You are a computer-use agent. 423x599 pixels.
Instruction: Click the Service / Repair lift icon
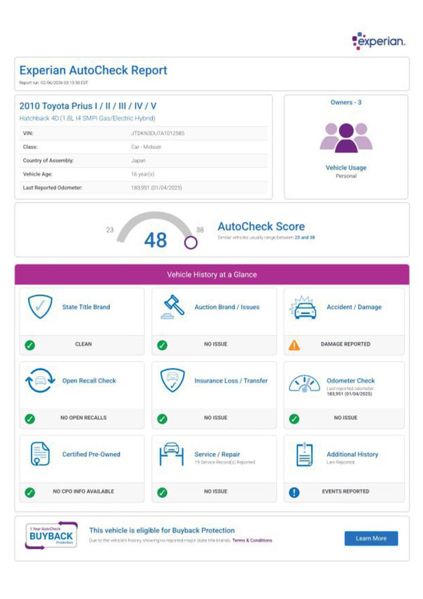(x=172, y=454)
